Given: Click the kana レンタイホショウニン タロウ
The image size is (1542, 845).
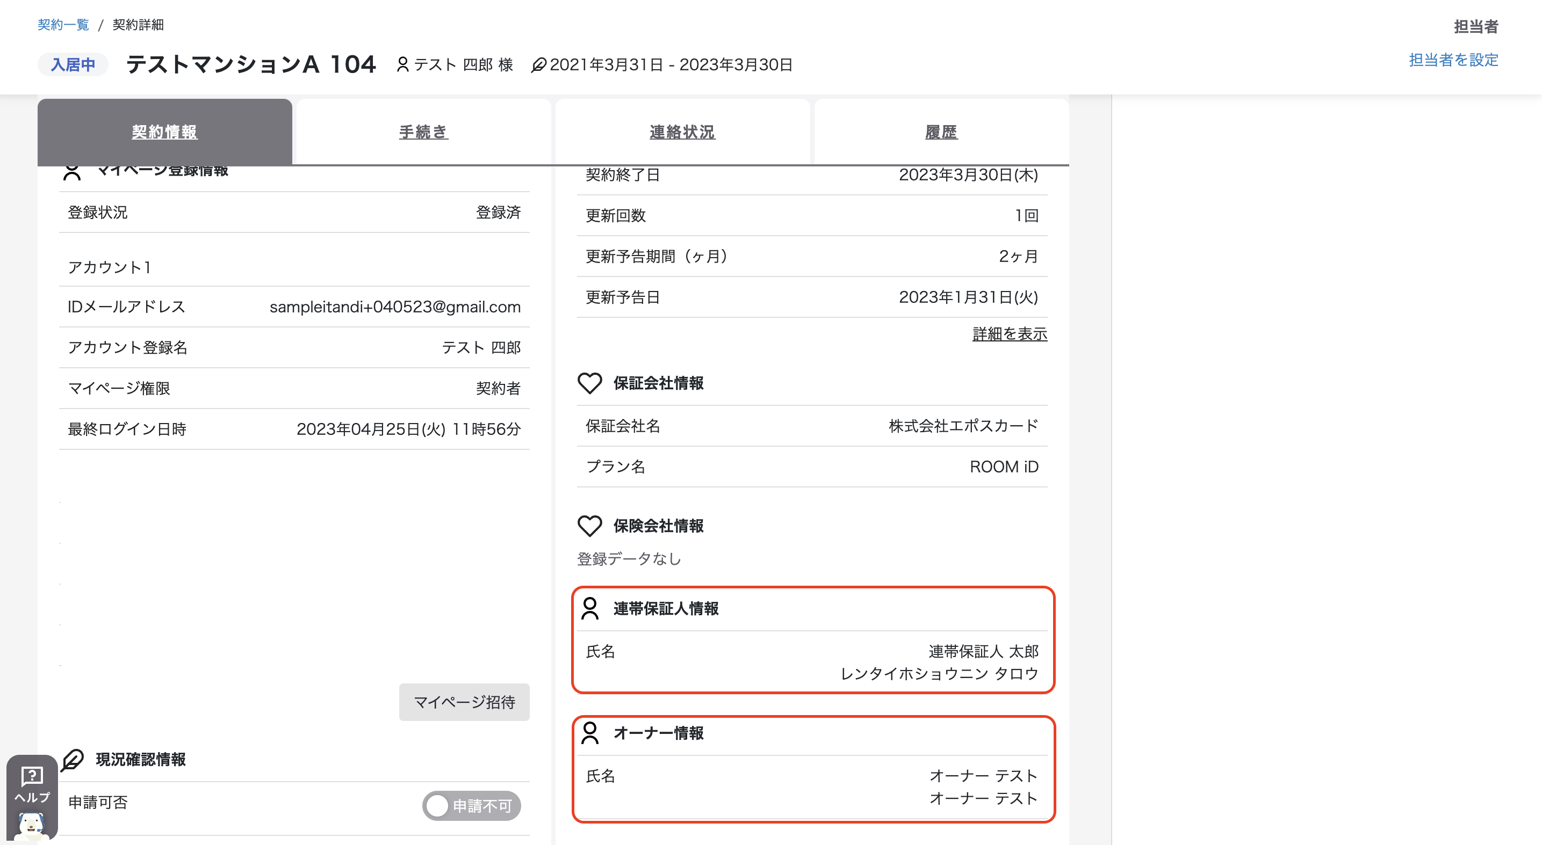Looking at the screenshot, I should click(939, 674).
